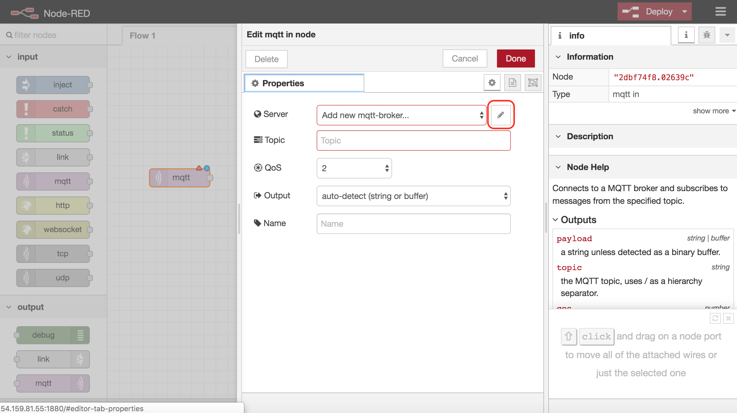This screenshot has width=737, height=413.
Task: Open the debug bug sidebar tab
Action: (x=707, y=35)
